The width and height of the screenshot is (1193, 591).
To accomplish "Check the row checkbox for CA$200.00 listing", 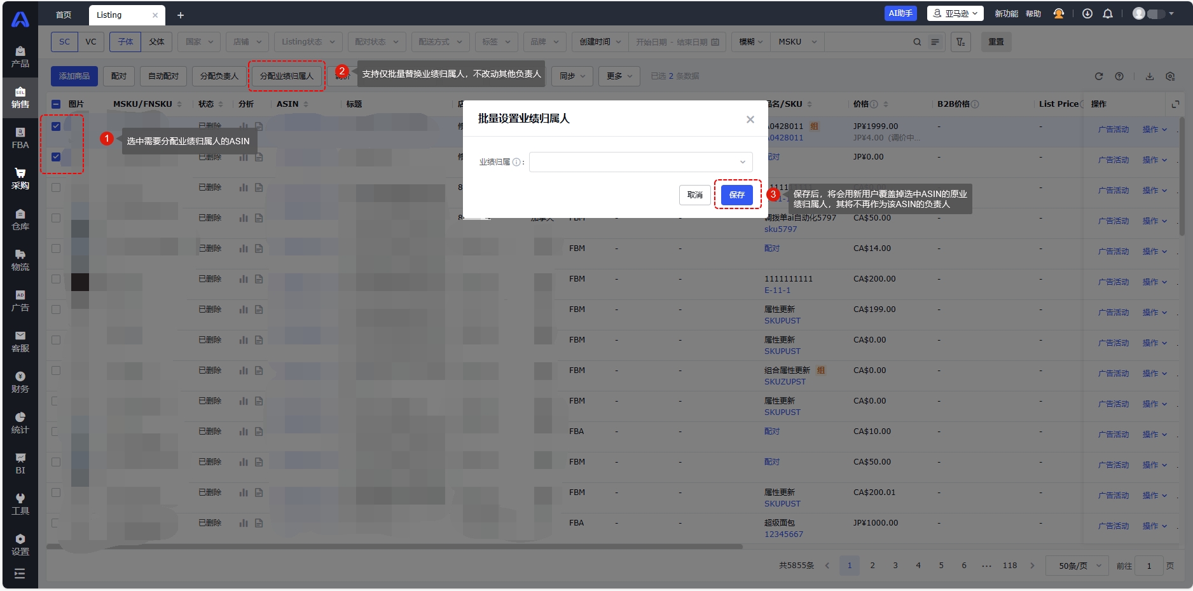I will 56,279.
